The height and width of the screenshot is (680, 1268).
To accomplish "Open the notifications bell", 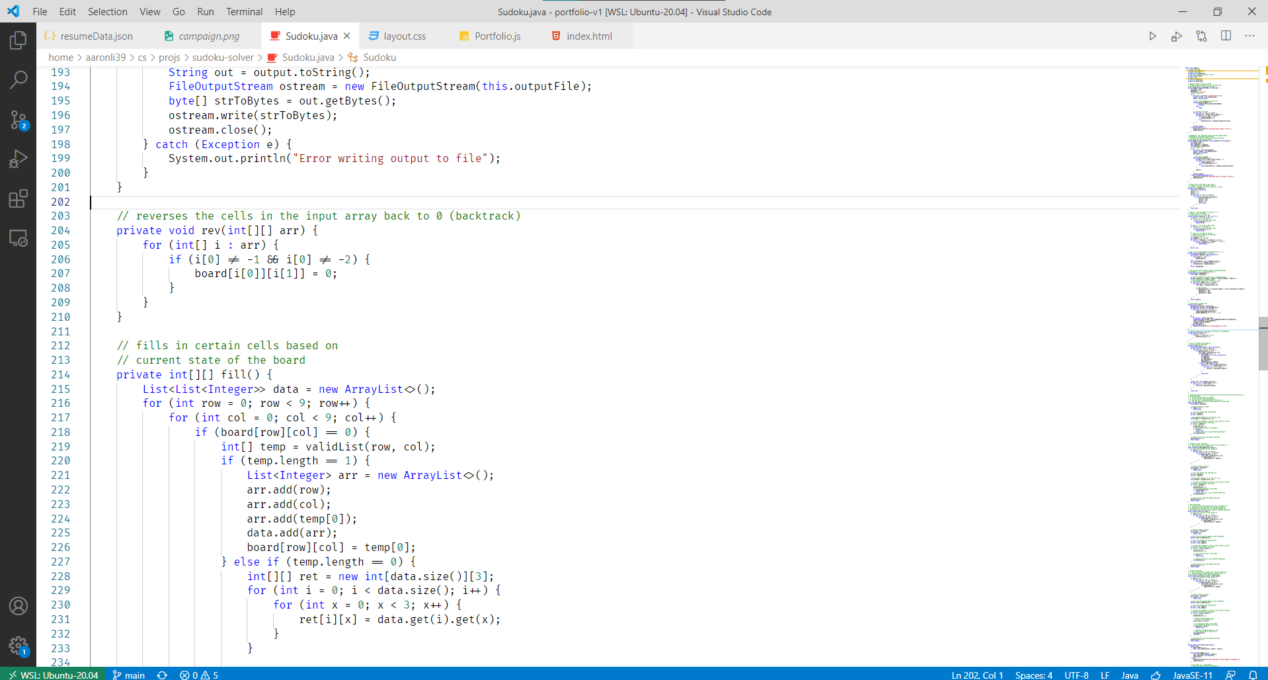I will 1253,675.
